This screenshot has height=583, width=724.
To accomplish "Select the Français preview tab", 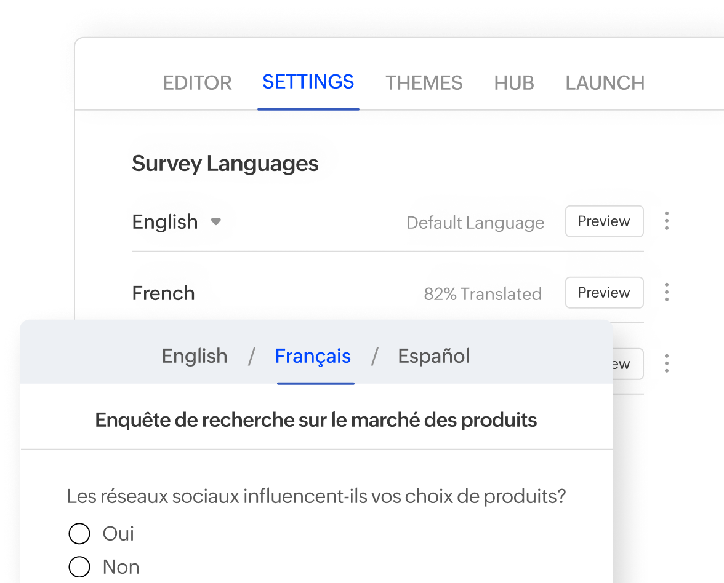I will (x=313, y=355).
